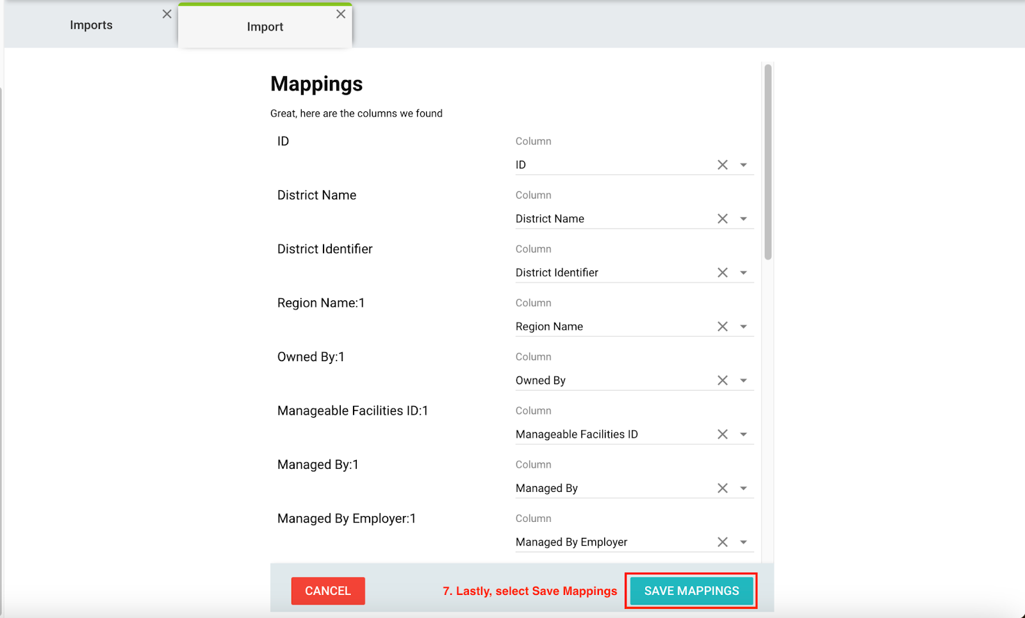Click the 'Owned By:1' row label
Image resolution: width=1025 pixels, height=618 pixels.
point(311,357)
